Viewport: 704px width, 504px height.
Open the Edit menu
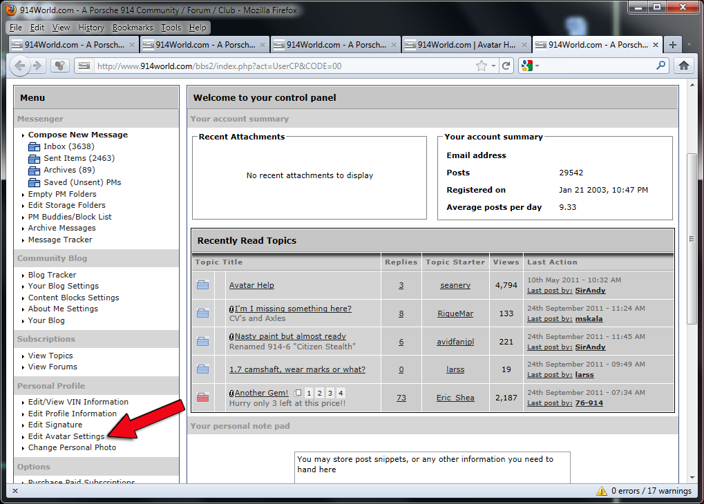(x=37, y=28)
